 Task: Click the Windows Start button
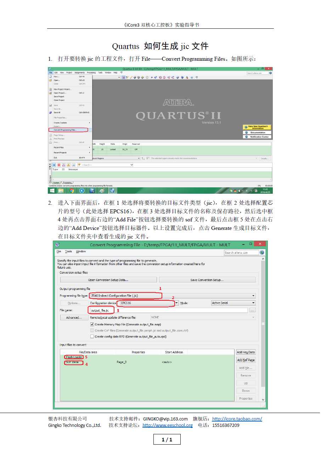pyautogui.click(x=52, y=191)
